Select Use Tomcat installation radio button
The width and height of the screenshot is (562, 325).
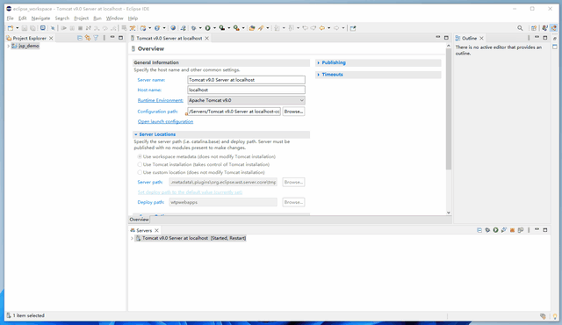(140, 164)
